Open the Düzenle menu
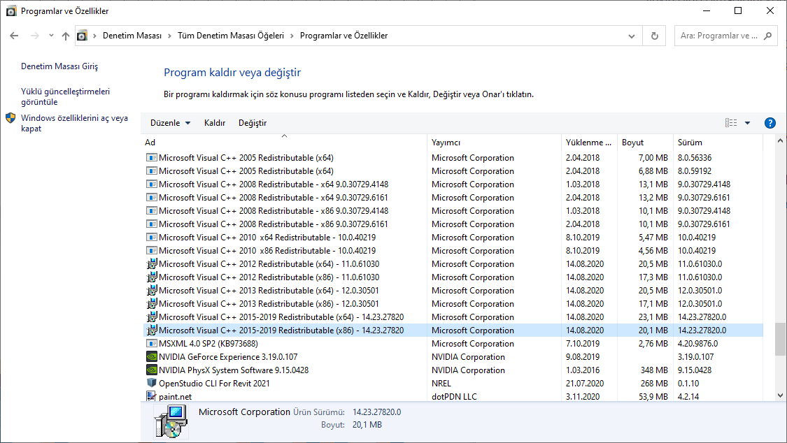Image resolution: width=787 pixels, height=443 pixels. [x=170, y=123]
